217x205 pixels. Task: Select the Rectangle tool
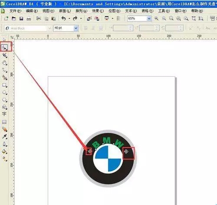(4, 85)
